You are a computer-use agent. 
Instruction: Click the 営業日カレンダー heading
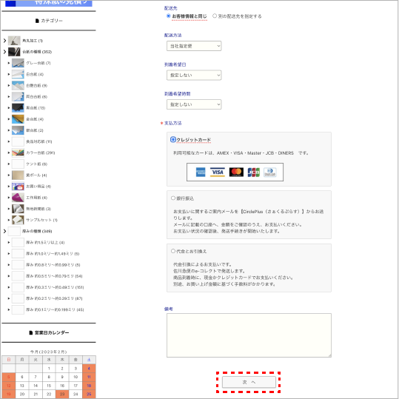point(49,332)
